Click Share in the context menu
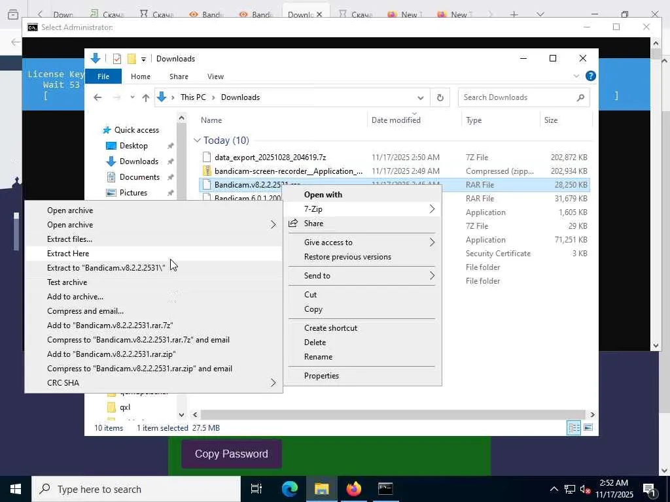Viewport: 670px width, 502px height. [x=361, y=224]
